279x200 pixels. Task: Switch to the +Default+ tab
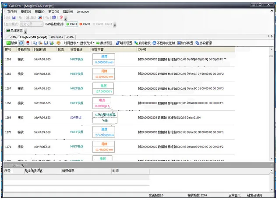point(57,37)
